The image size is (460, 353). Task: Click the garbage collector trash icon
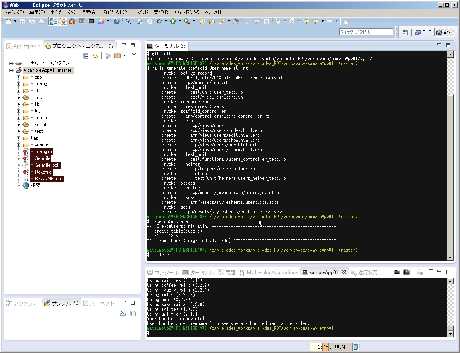click(355, 347)
